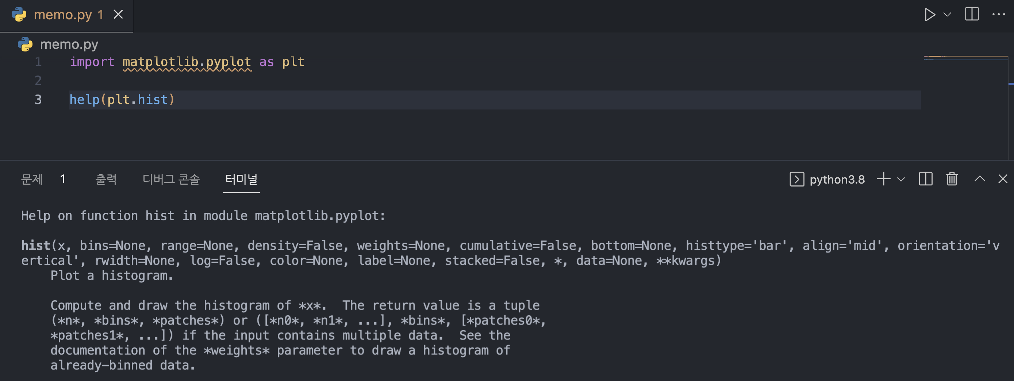Screen dimensions: 1014x381
Task: Click memo.py in the breadcrumb bar
Action: point(69,45)
